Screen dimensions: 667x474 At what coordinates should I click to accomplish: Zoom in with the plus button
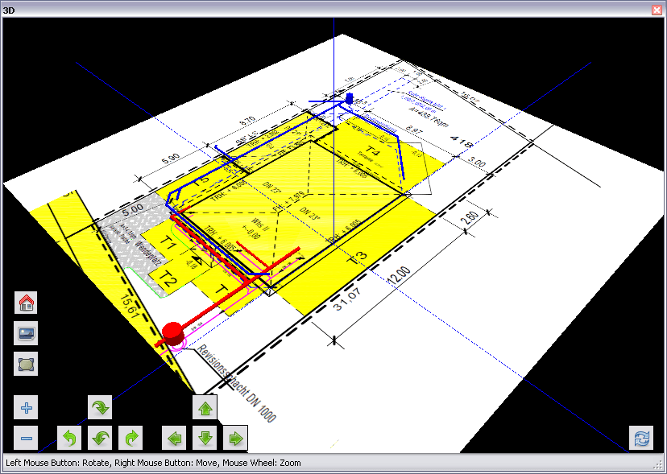tap(27, 408)
